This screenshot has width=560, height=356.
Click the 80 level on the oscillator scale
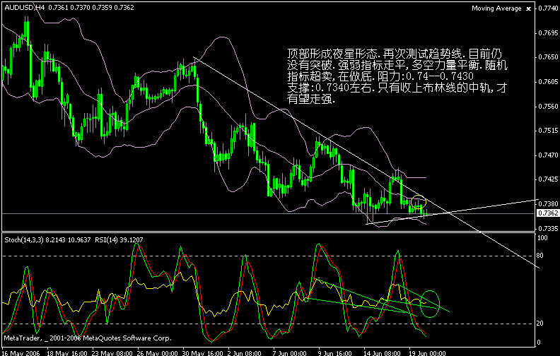pos(540,256)
